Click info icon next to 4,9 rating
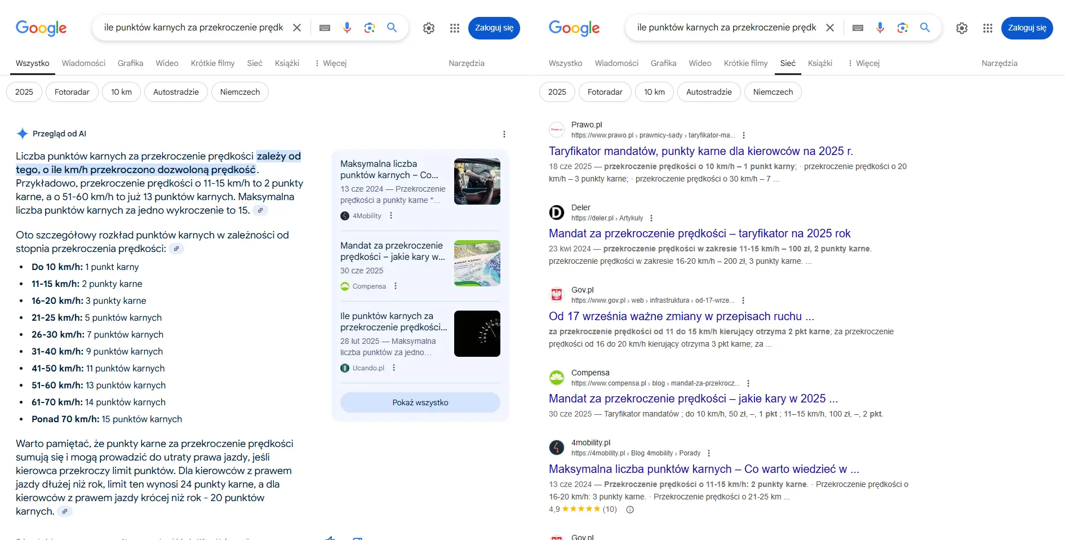The width and height of the screenshot is (1065, 540). pos(630,510)
